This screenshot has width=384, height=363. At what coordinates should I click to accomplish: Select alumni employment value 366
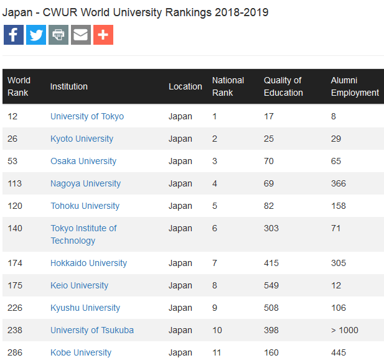pos(339,183)
